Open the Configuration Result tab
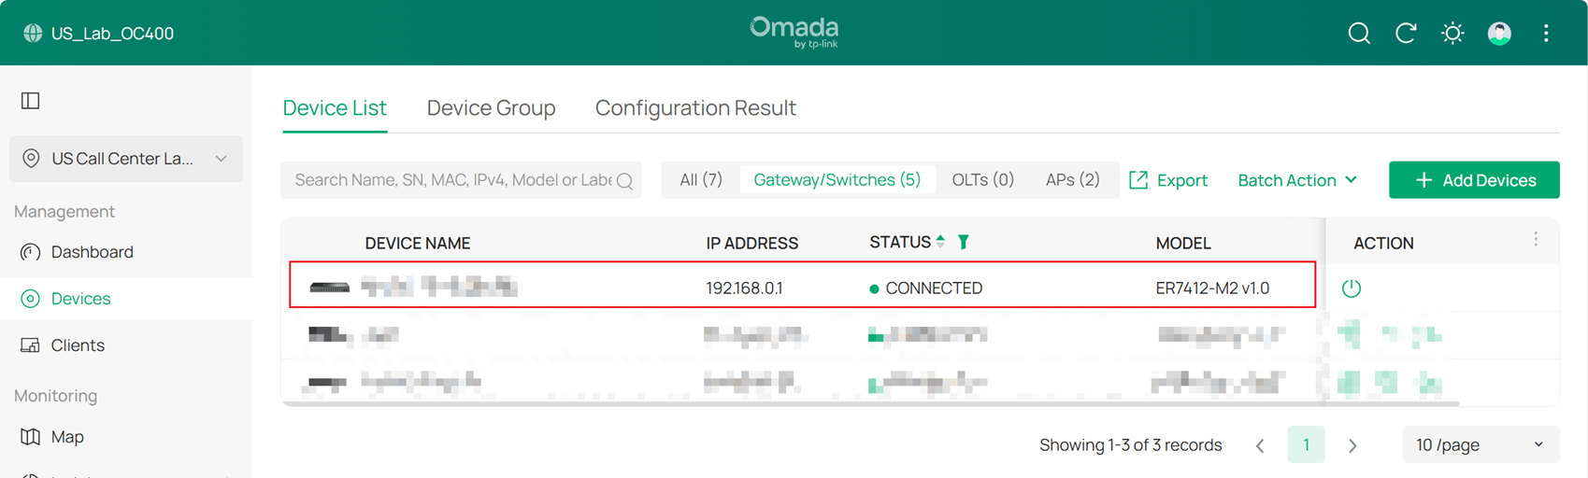The height and width of the screenshot is (478, 1588). [x=695, y=108]
